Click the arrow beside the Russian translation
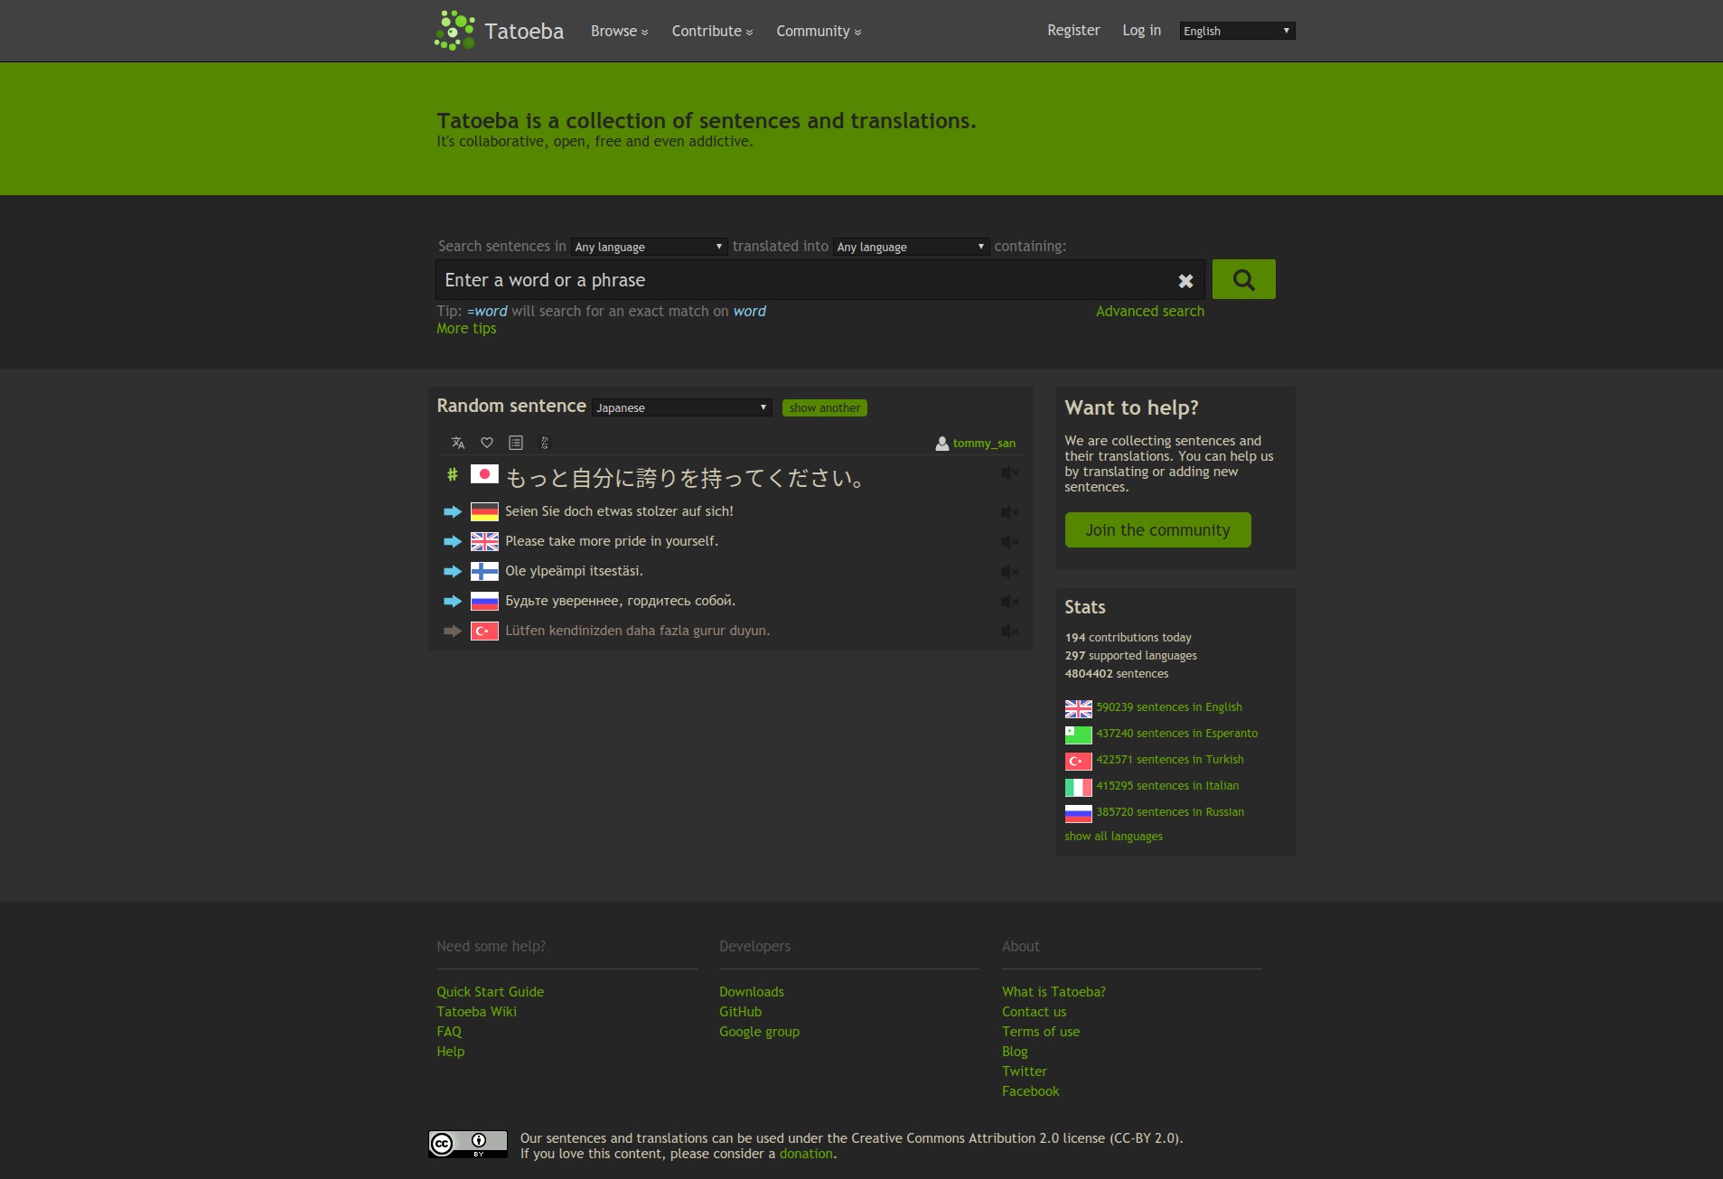Image resolution: width=1723 pixels, height=1179 pixels. (x=453, y=602)
